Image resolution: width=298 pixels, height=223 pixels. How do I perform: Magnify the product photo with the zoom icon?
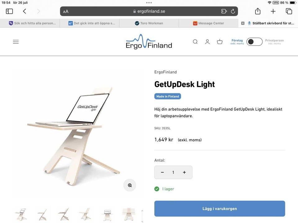tap(129, 185)
